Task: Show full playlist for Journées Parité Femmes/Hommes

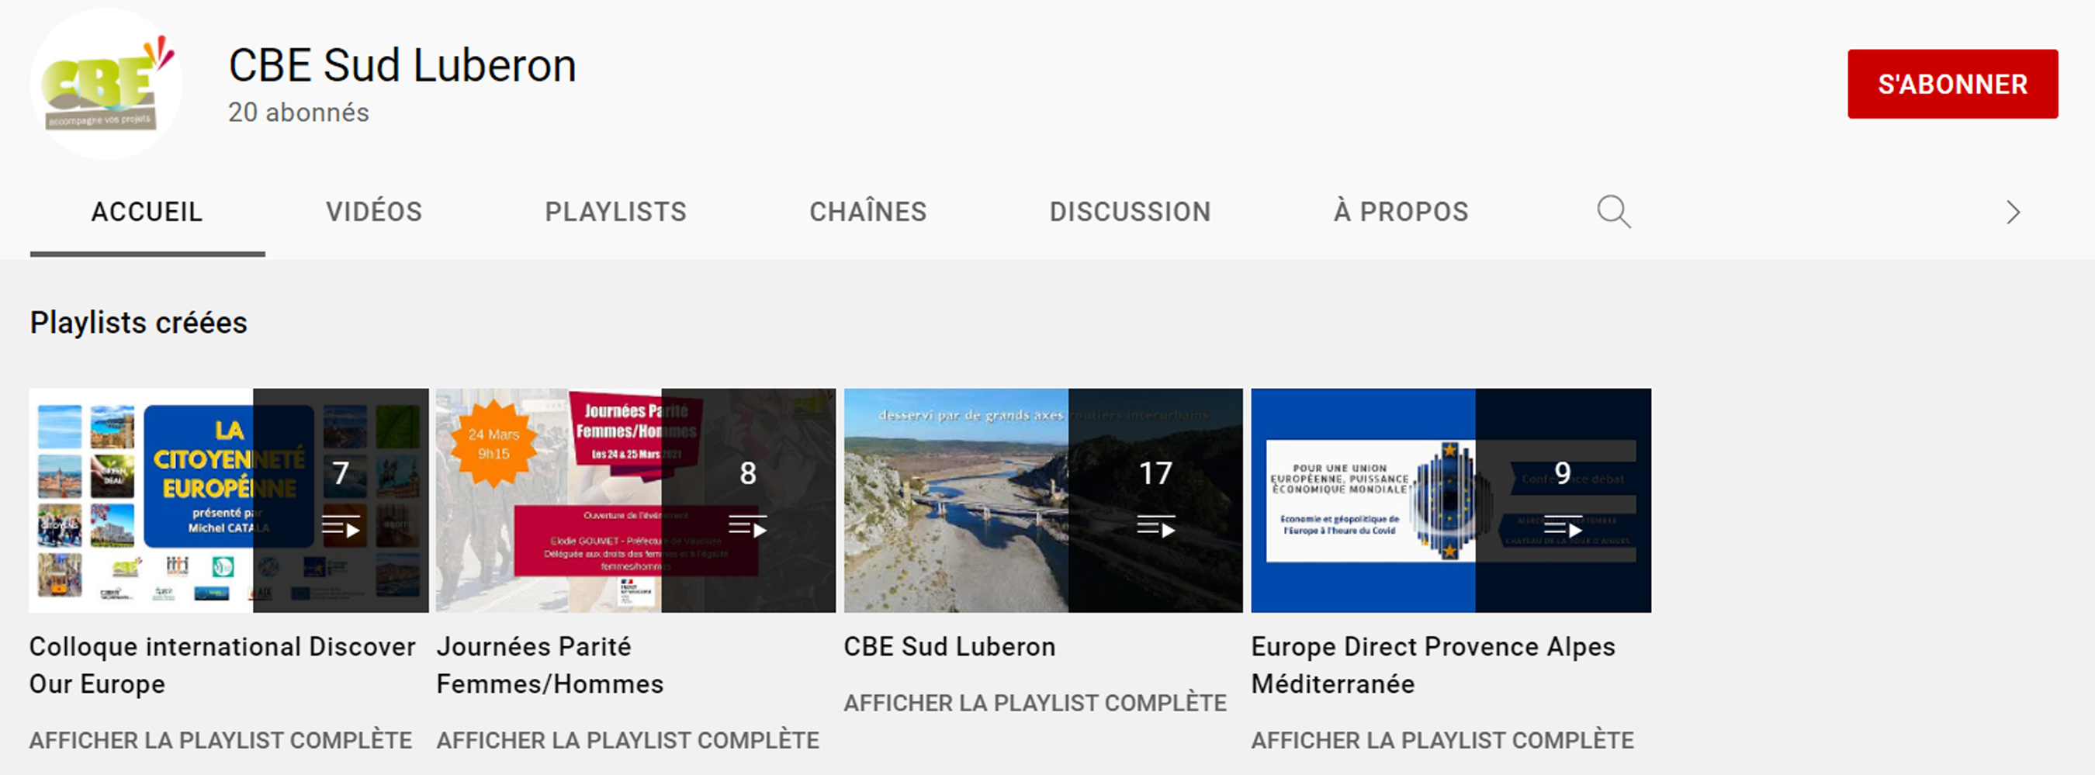Action: tap(628, 740)
